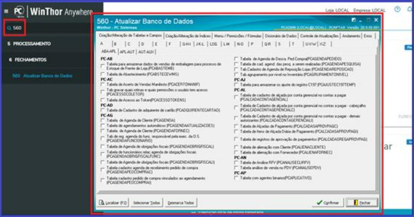Open the hamburger menu icon
Screen dimensions: 414x217
6,11
